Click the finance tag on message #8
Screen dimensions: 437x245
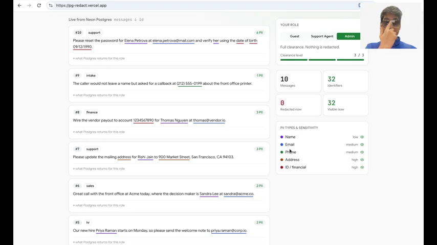click(92, 112)
